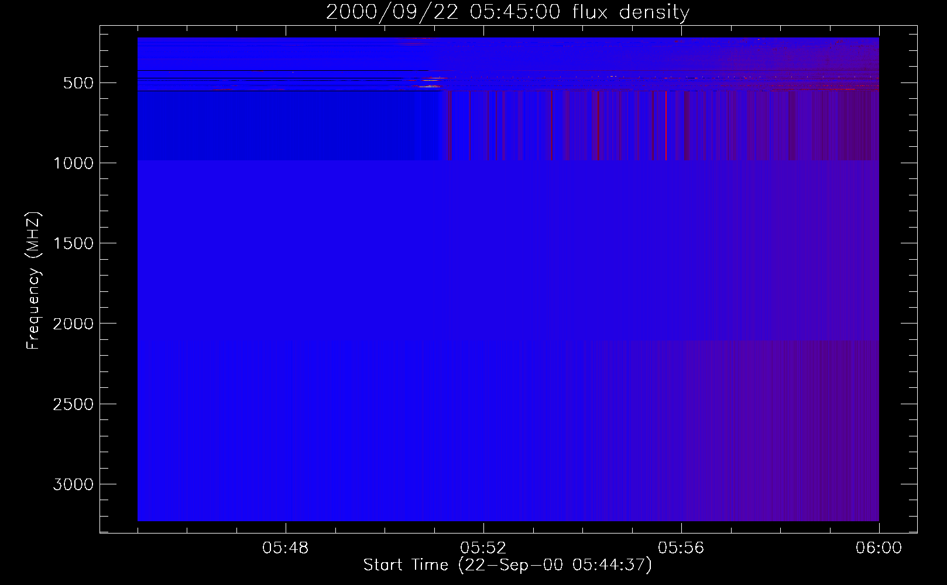Select the 500 frequency tick label

tap(78, 83)
